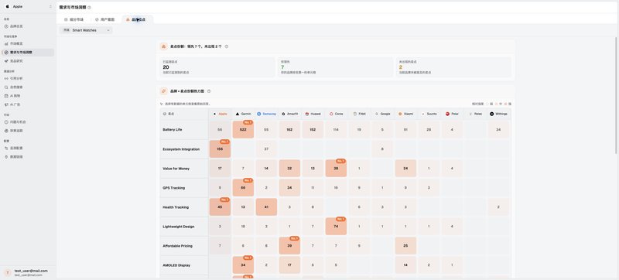Click the AMOLED Display row label
The height and width of the screenshot is (280, 619).
[177, 265]
